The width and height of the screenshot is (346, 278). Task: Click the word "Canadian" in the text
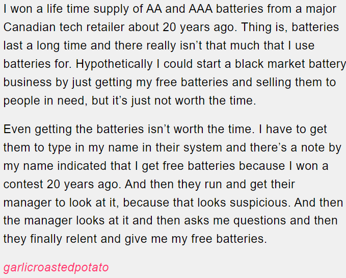(x=30, y=27)
